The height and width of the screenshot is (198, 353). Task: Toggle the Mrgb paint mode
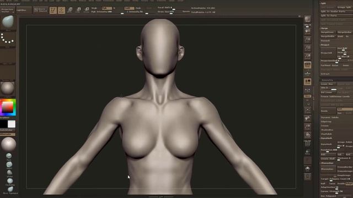pos(94,8)
